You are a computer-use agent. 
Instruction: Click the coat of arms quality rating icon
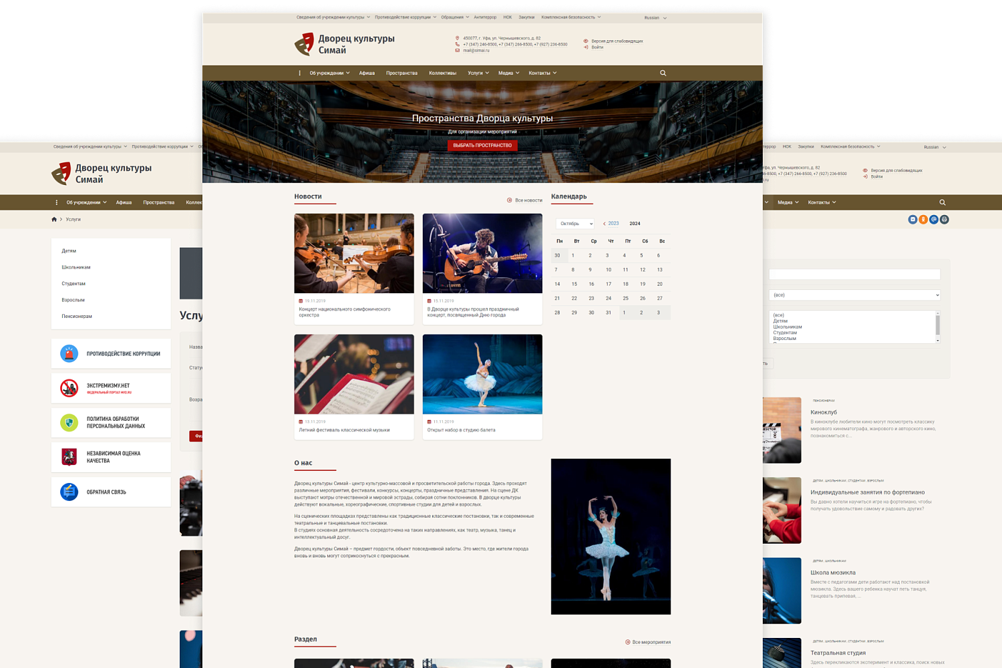pyautogui.click(x=69, y=457)
